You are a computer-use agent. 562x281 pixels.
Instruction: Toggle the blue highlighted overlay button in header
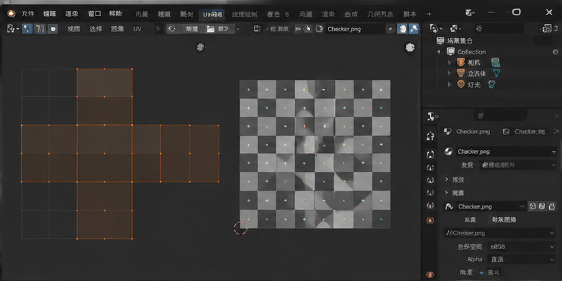click(403, 29)
